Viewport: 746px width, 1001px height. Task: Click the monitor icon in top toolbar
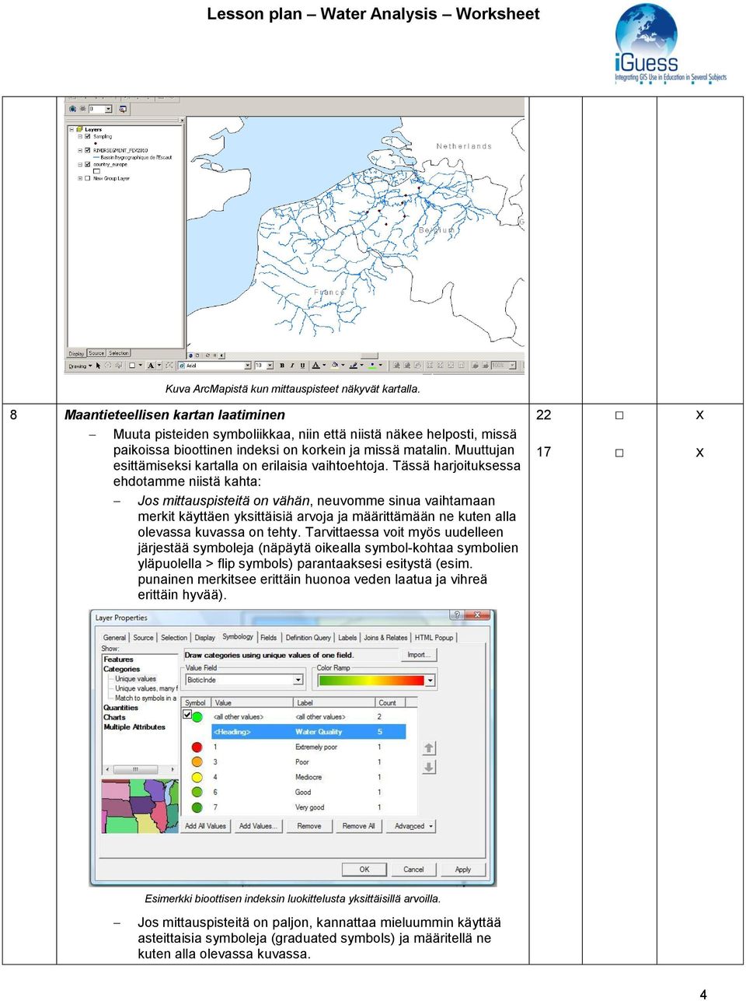(123, 109)
